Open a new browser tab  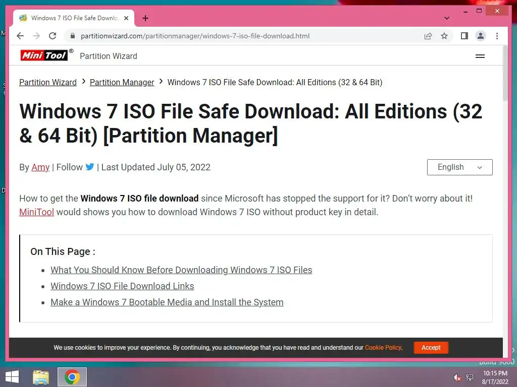click(145, 18)
